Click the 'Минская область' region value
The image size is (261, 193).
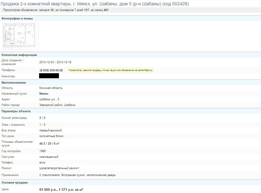(x=51, y=88)
